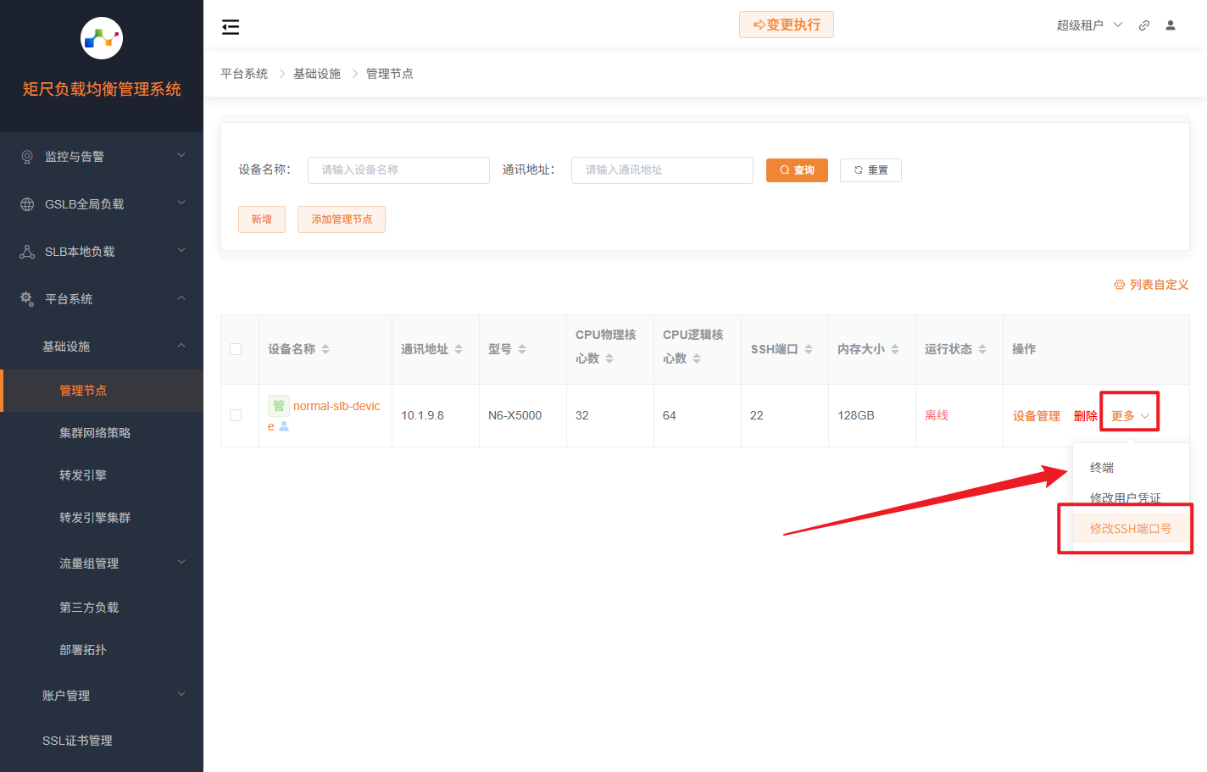Collapse the sidebar with the hamburger icon
Viewport: 1207px width, 772px height.
(231, 27)
